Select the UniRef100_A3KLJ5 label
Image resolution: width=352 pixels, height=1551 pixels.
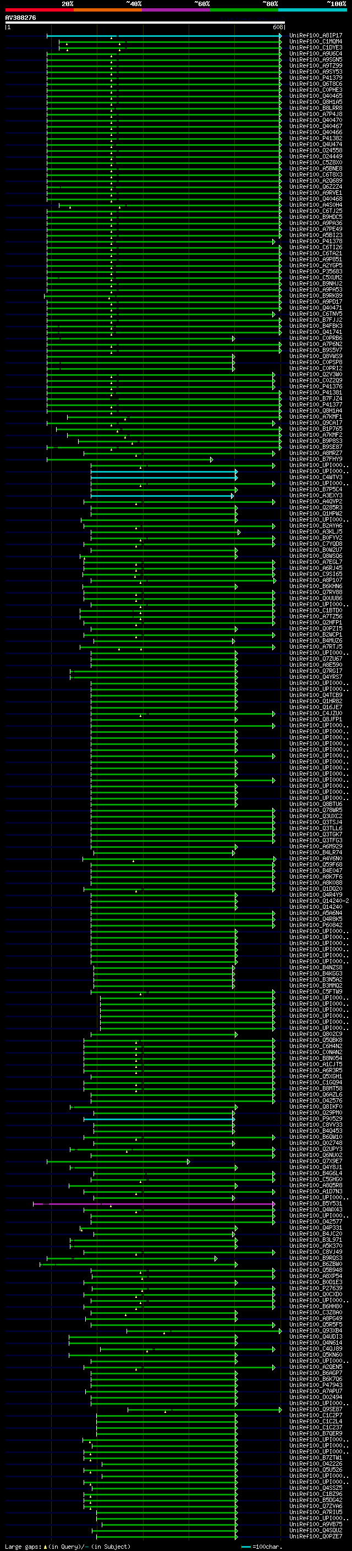(315, 531)
